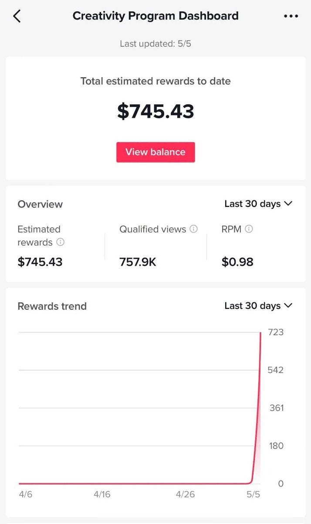Tap the chart's peak point at 723
Image resolution: width=311 pixels, height=524 pixels.
click(260, 333)
